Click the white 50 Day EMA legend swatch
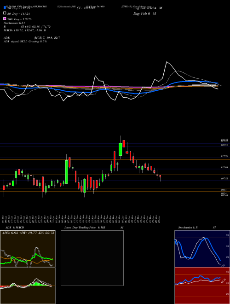Viewport: 230px width, 304px height. coord(5,13)
